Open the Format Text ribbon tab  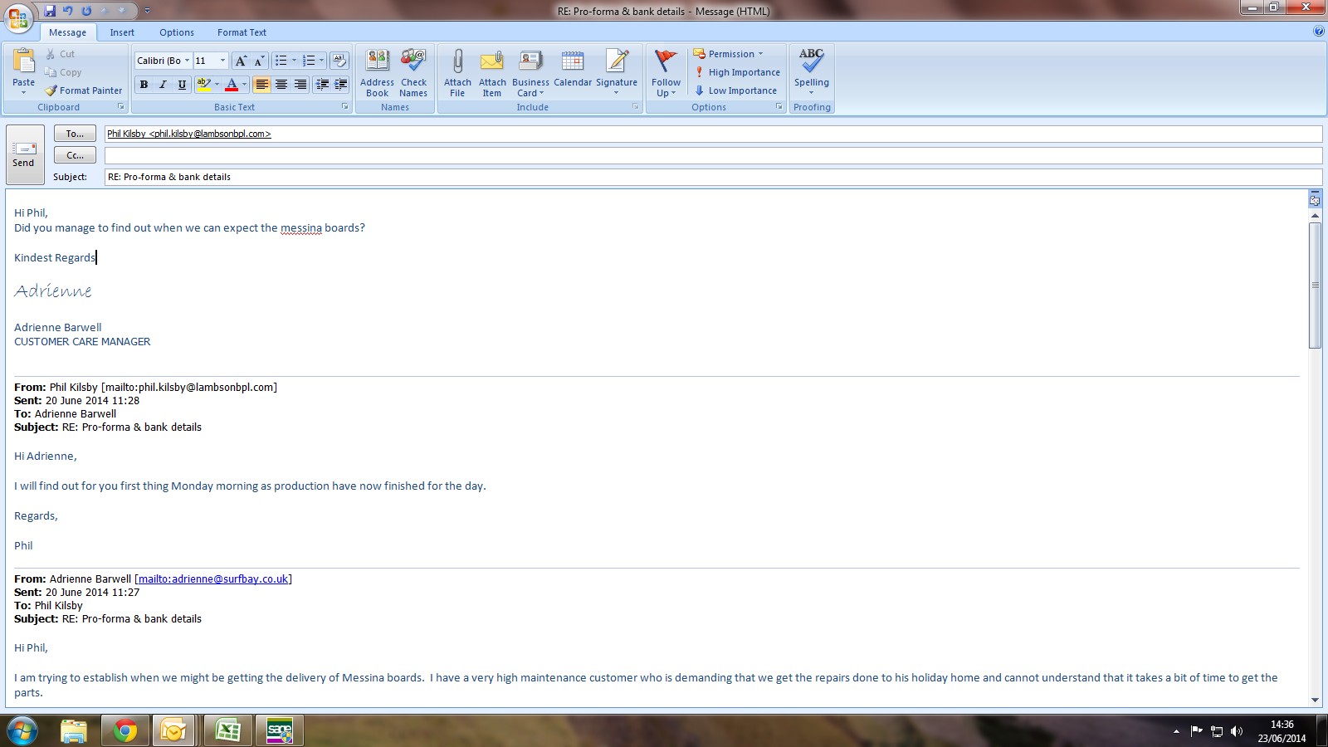click(242, 32)
